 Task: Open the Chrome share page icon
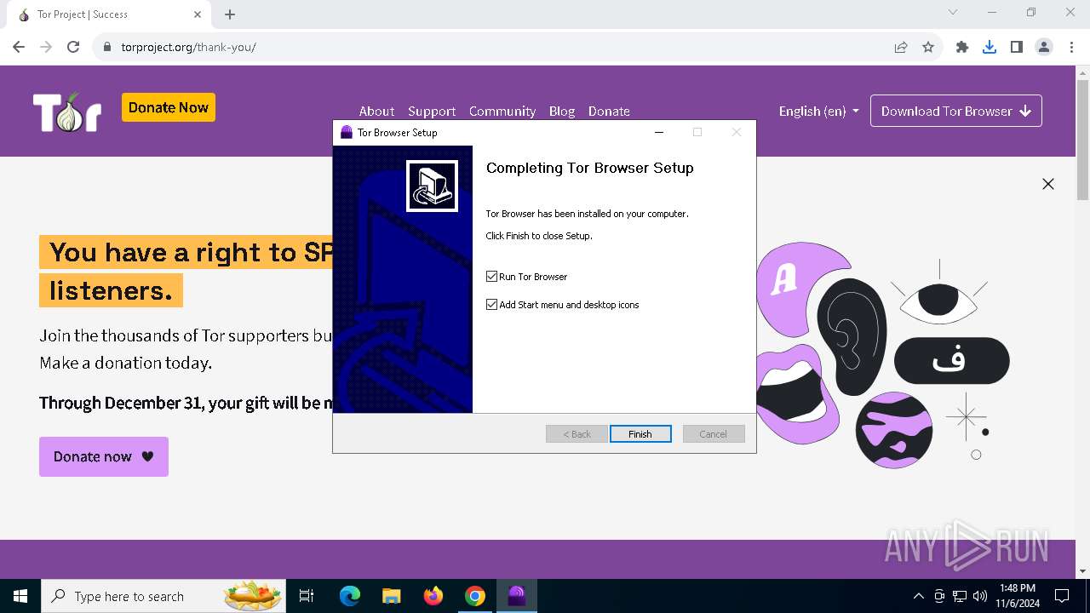click(x=901, y=47)
